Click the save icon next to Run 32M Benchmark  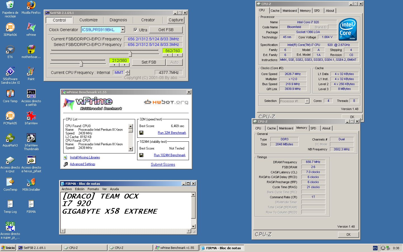[x=141, y=133]
